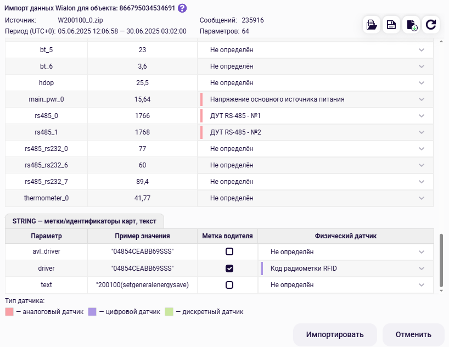Open the rs485_0 sensor dropdown
Screen dimensions: 449x347
coord(421,116)
